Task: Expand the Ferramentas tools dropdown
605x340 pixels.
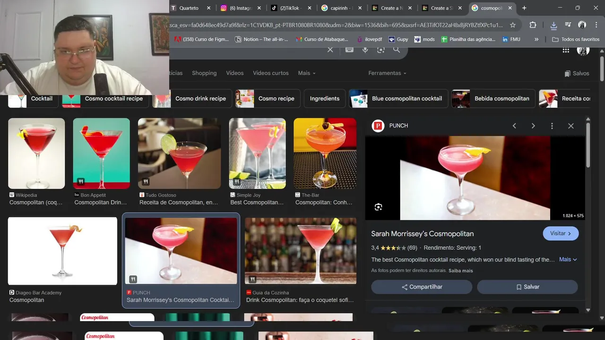Action: [x=387, y=73]
